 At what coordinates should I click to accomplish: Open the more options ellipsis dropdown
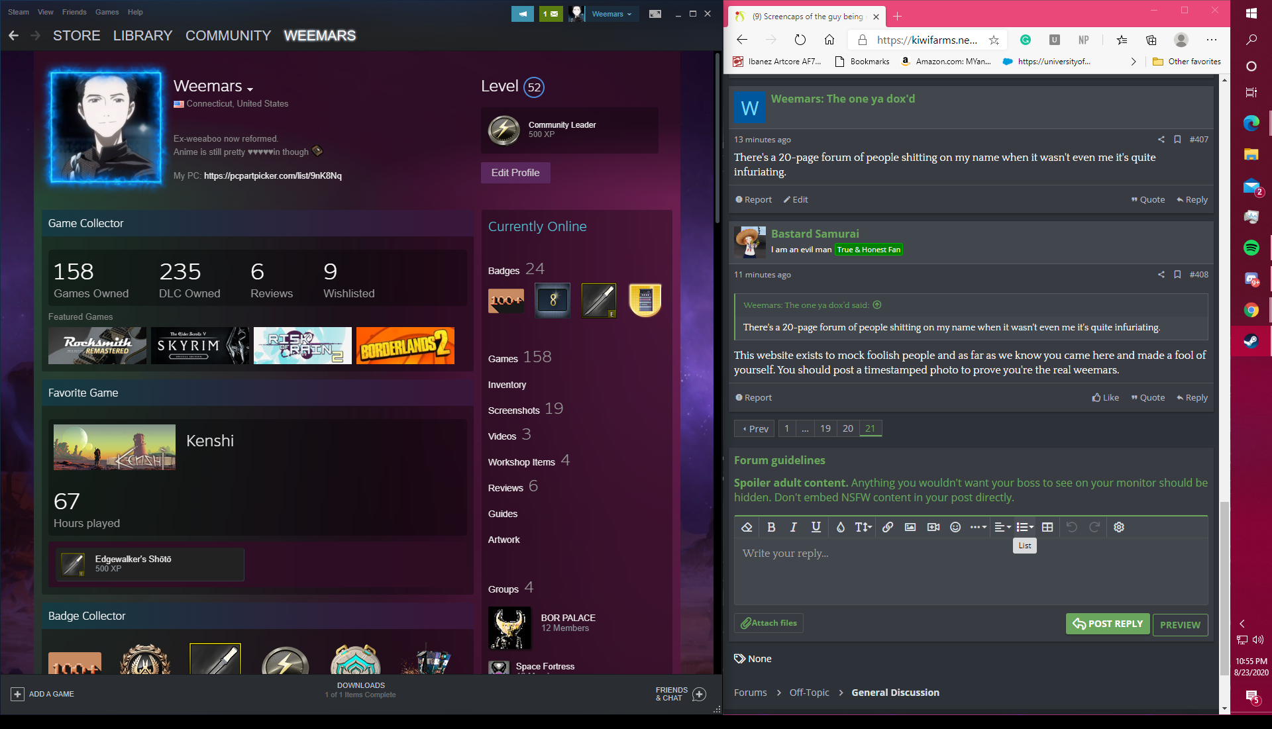point(979,527)
